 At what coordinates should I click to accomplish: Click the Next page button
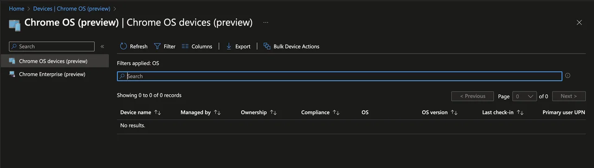pyautogui.click(x=569, y=96)
